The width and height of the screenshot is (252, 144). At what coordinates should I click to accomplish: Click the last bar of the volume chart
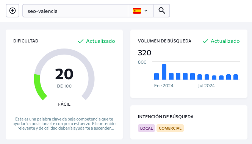click(236, 77)
